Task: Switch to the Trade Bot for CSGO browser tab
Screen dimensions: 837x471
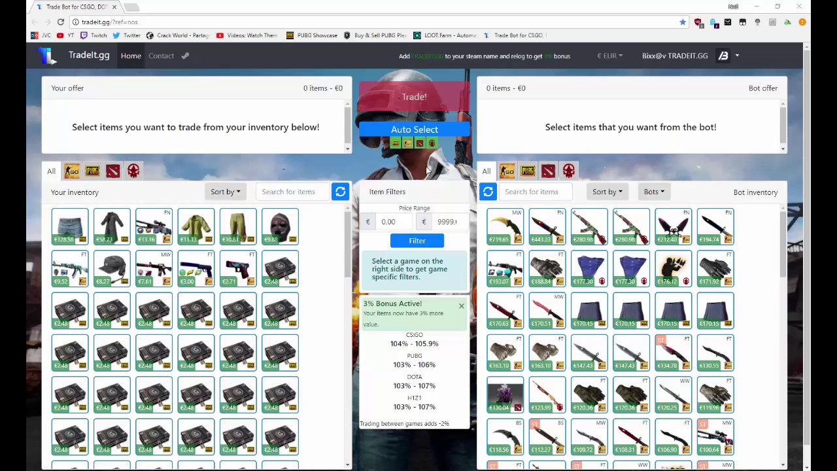Action: point(75,7)
